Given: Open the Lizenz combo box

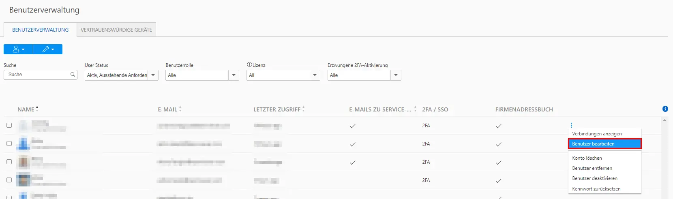Looking at the screenshot, I should [x=283, y=75].
